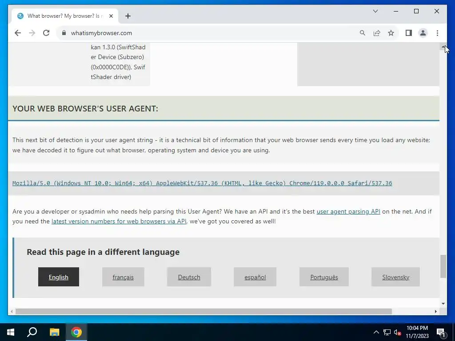
Task: Show hidden system tray icons
Action: [376, 332]
